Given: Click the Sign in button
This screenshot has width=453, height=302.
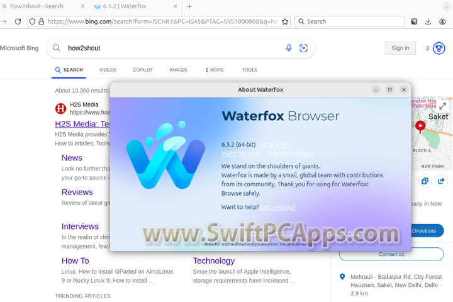Looking at the screenshot, I should (400, 48).
